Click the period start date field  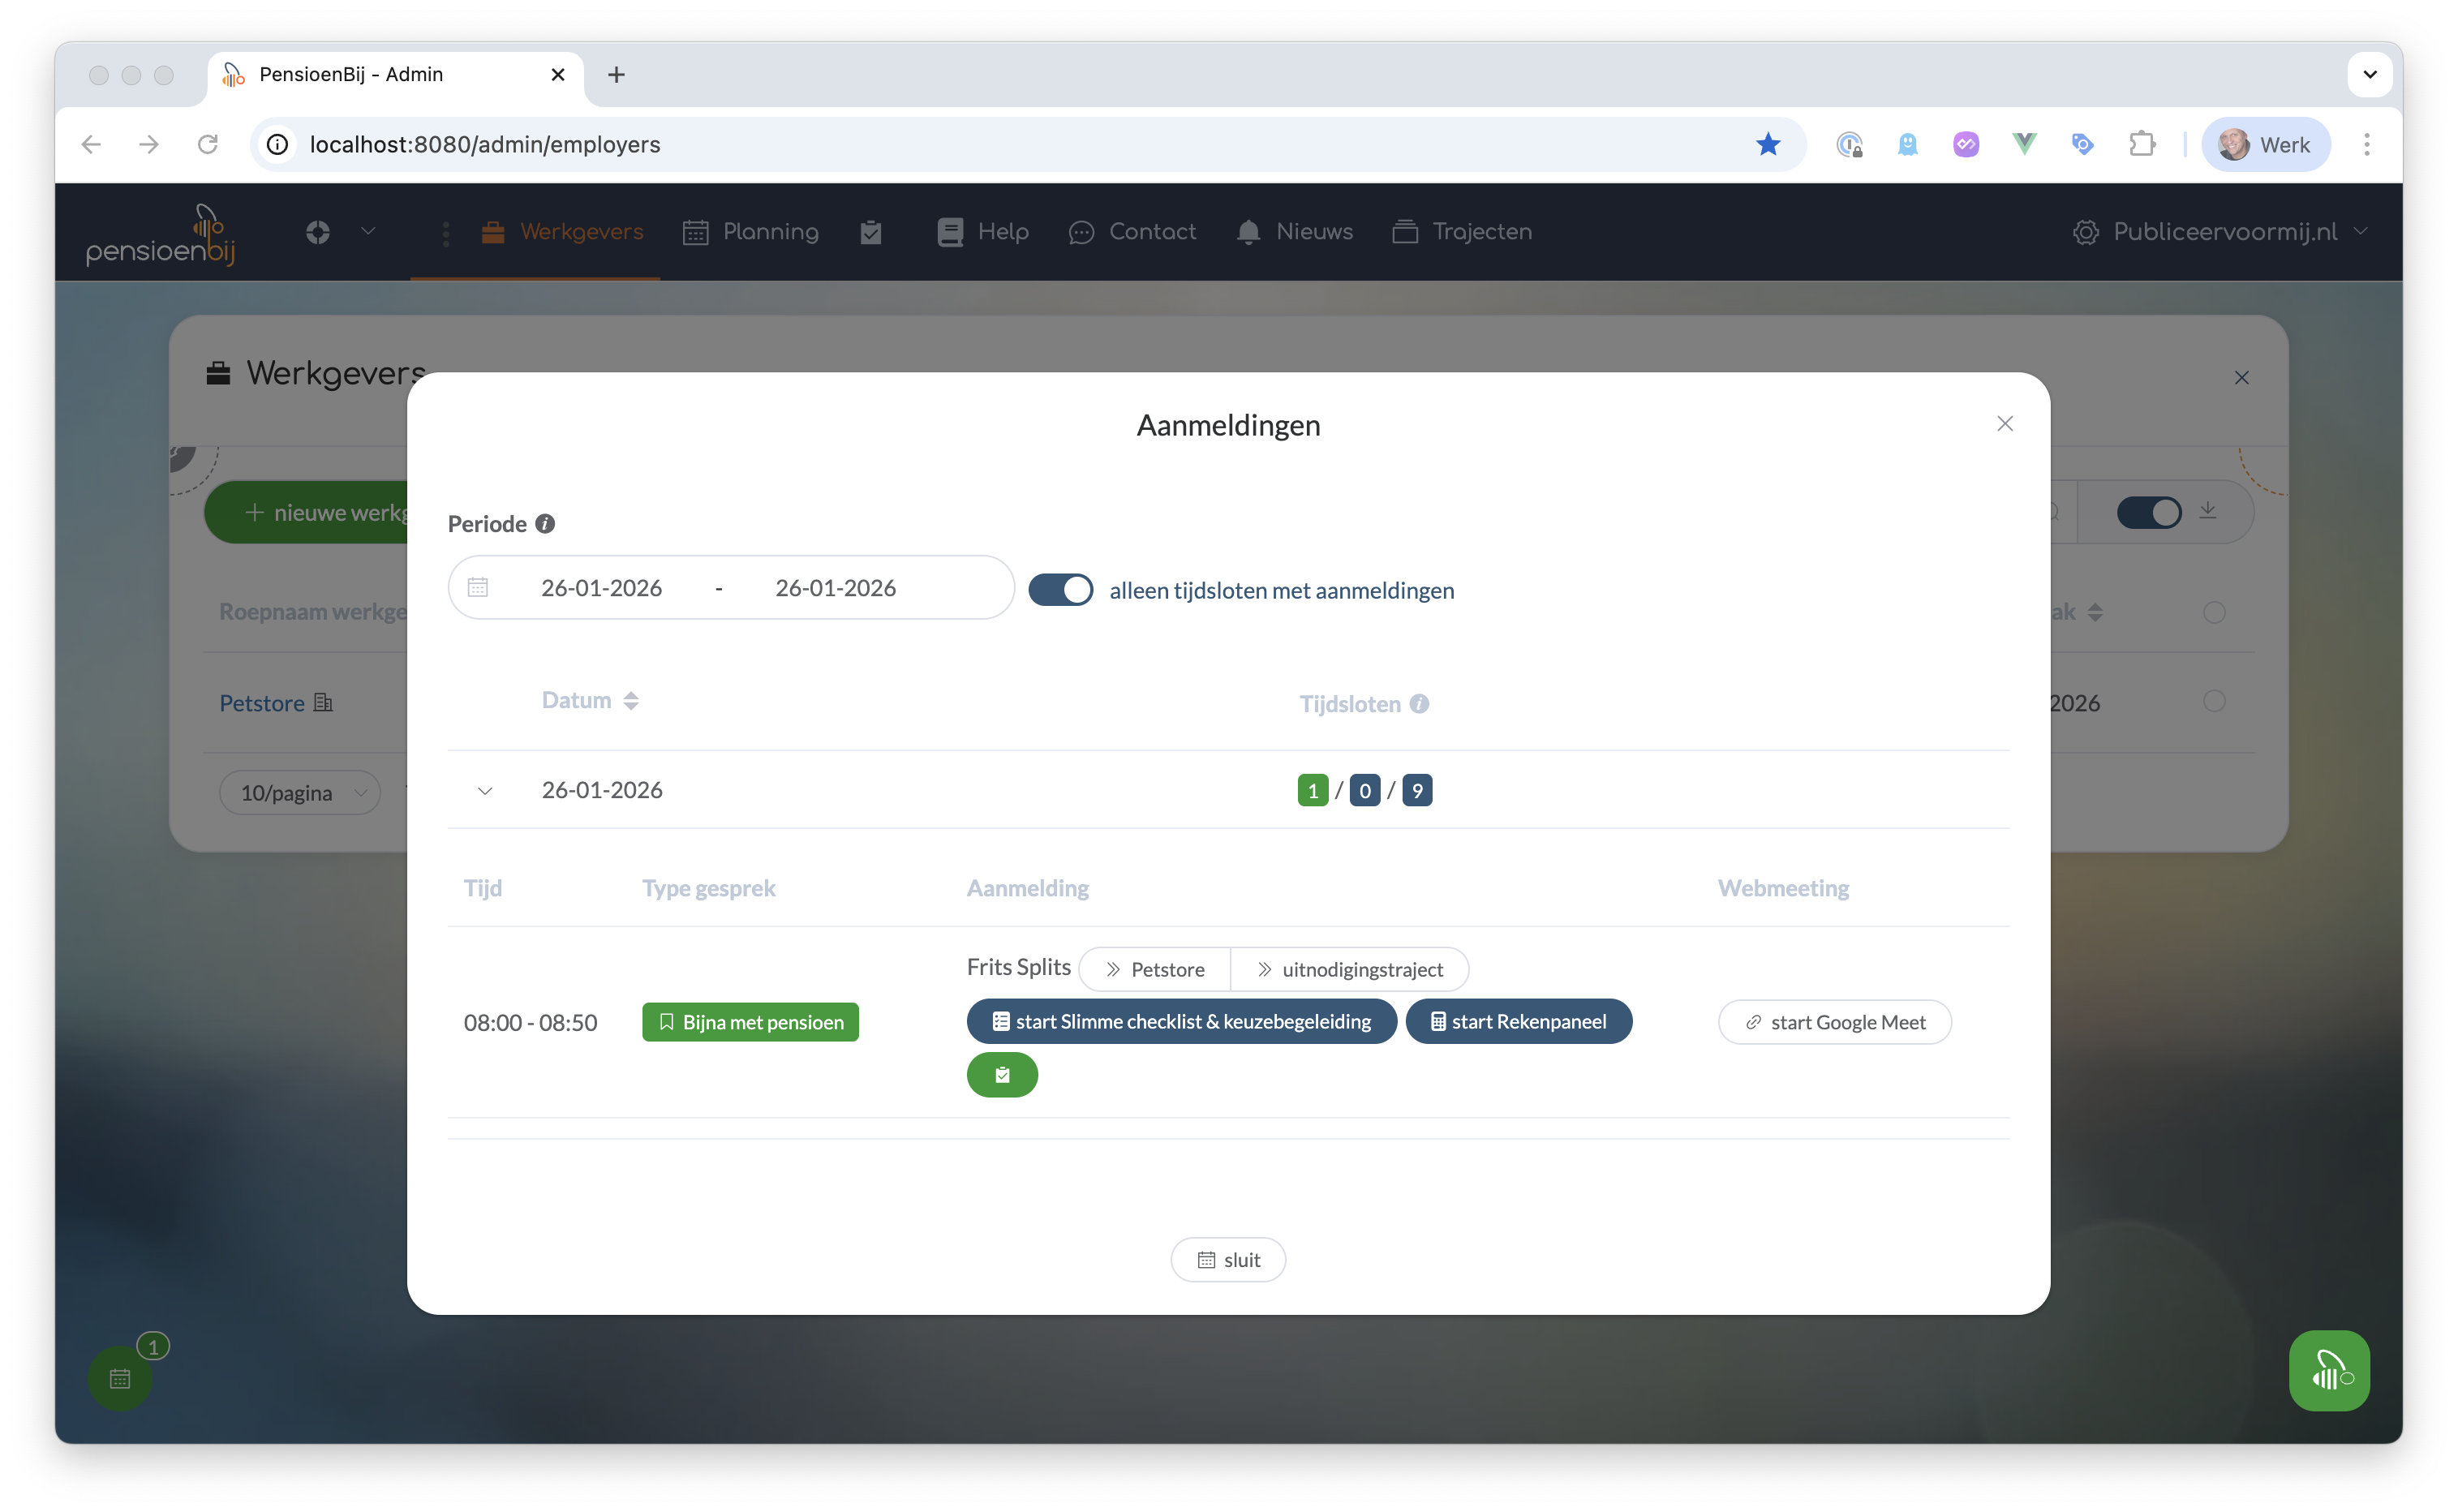(601, 588)
